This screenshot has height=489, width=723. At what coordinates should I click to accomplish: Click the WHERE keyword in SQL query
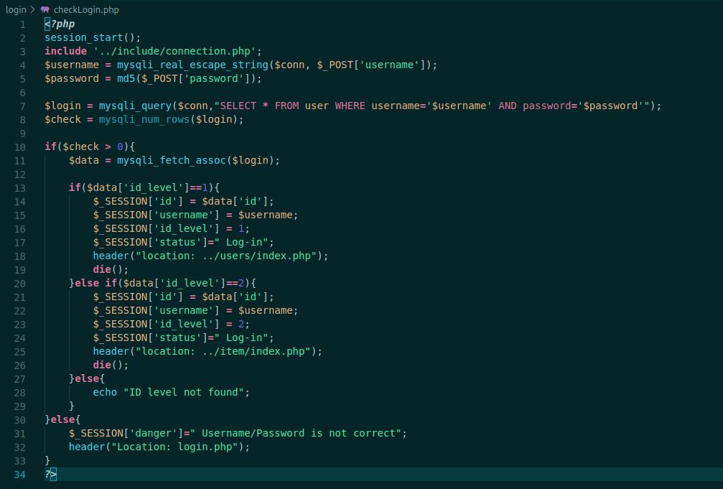[x=350, y=106]
